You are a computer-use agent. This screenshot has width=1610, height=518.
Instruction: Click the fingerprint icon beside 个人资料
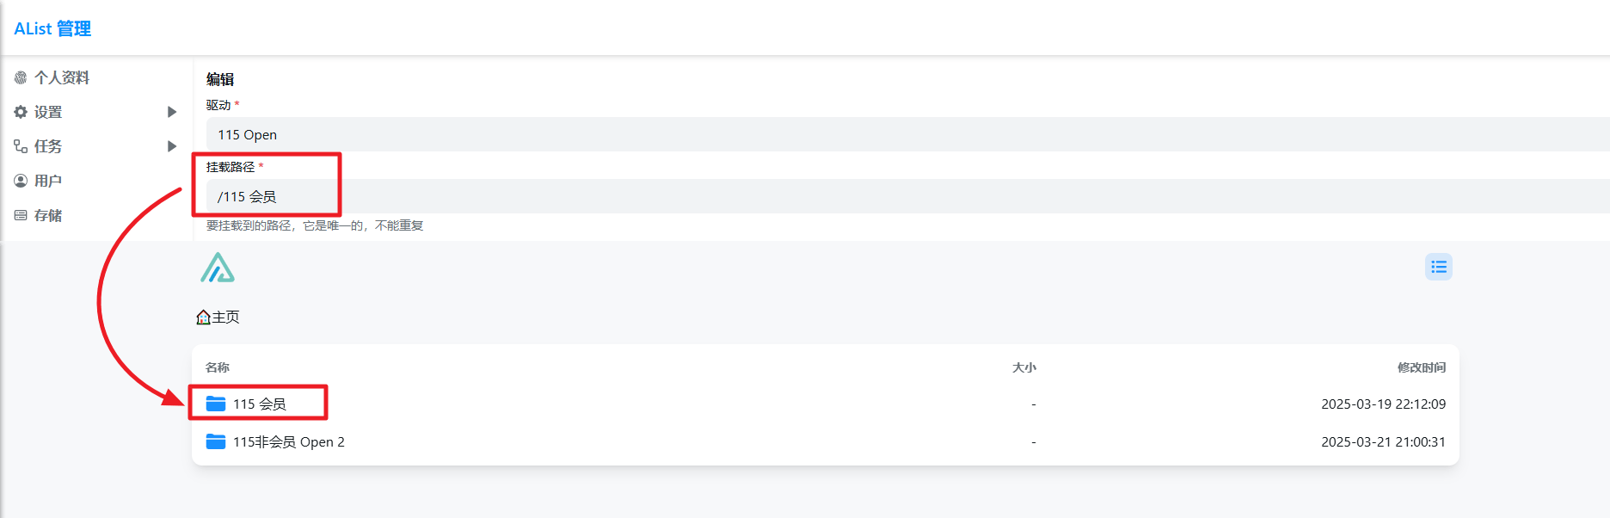[21, 77]
